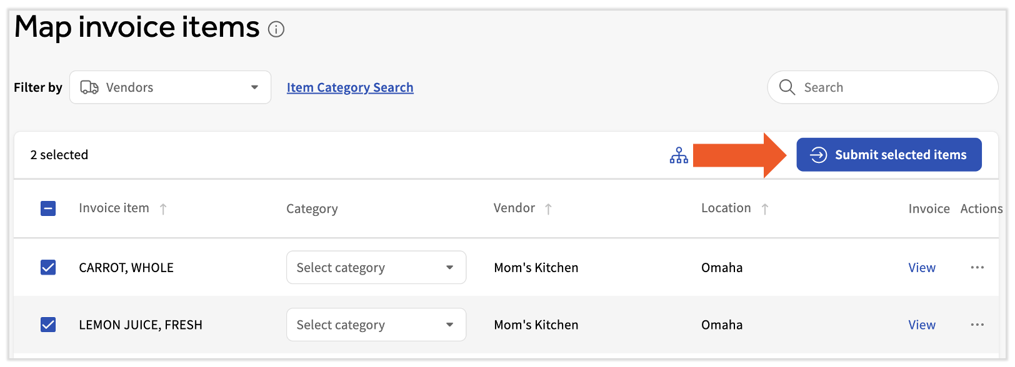Open the actions menu for LEMON JUICE, FRESH
1015x367 pixels.
(x=977, y=325)
